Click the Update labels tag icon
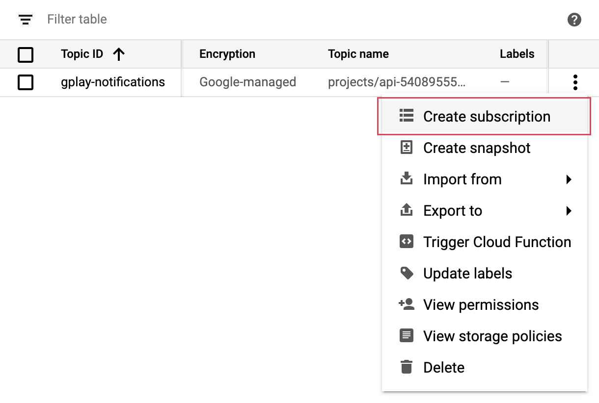 coord(407,273)
